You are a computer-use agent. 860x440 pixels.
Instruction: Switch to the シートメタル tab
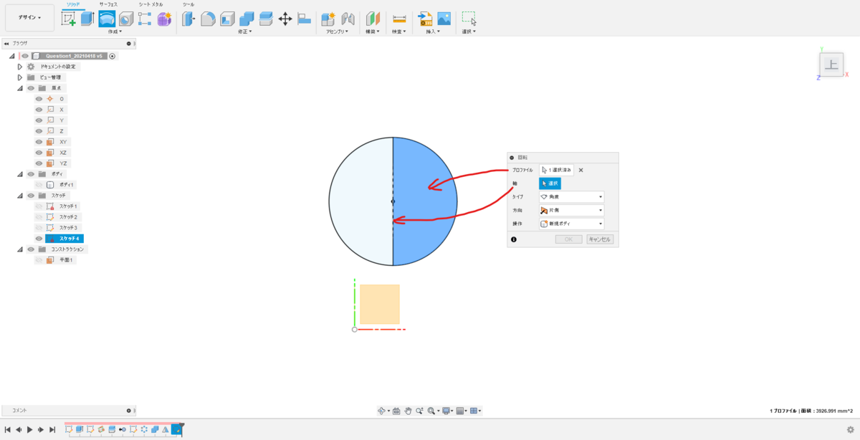(x=150, y=4)
